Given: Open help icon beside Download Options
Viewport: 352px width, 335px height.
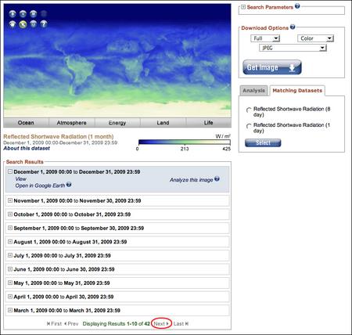Looking at the screenshot, I should tap(293, 27).
